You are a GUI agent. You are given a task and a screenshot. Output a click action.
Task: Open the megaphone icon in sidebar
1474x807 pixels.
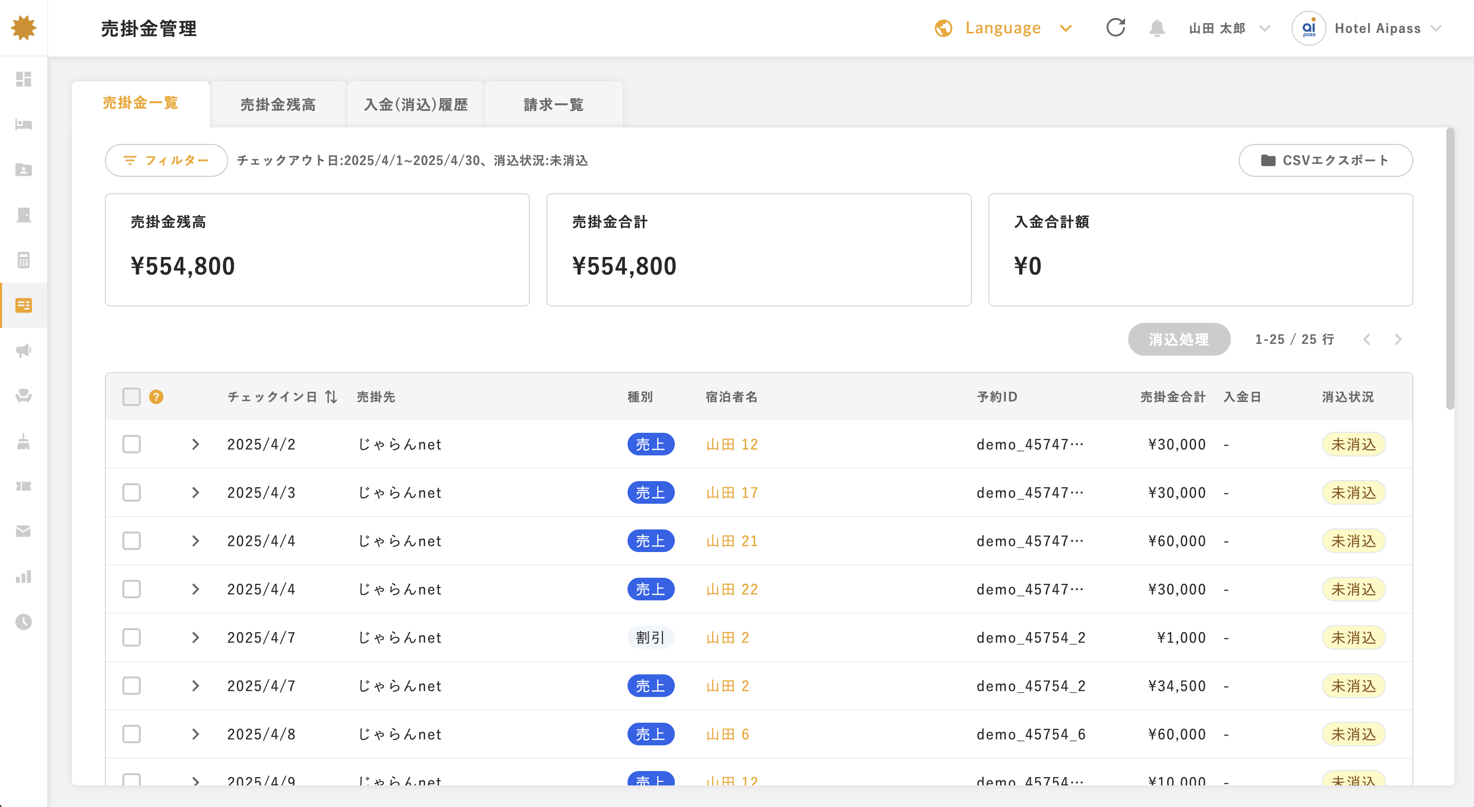click(x=24, y=350)
